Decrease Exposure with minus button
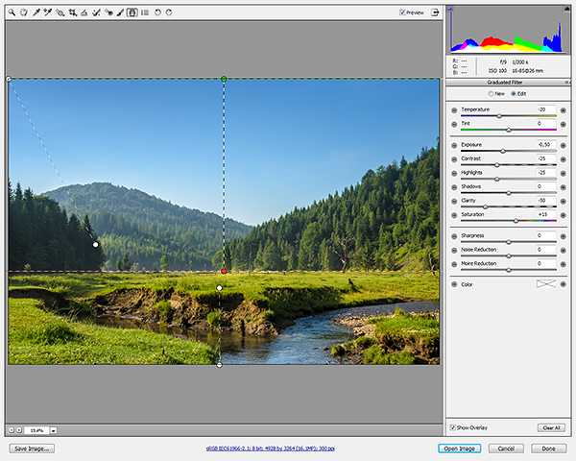The height and width of the screenshot is (461, 576). (x=454, y=146)
